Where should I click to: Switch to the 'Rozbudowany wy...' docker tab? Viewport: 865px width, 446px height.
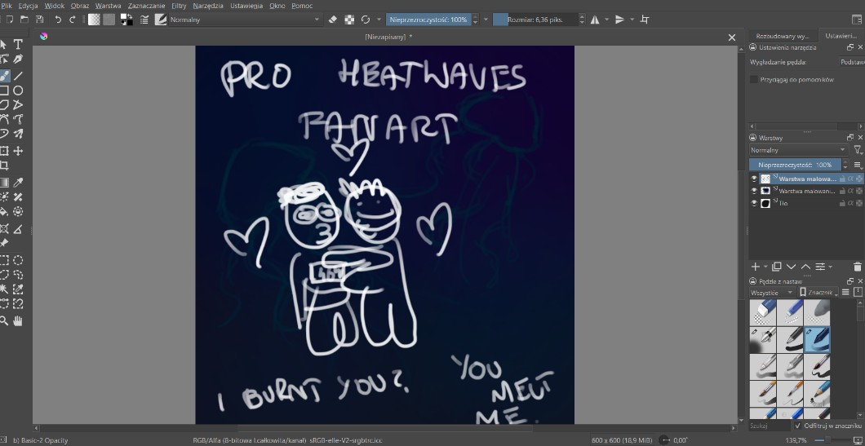(782, 36)
